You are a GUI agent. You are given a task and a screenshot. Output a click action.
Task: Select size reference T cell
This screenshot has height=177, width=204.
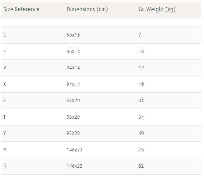click(x=5, y=117)
